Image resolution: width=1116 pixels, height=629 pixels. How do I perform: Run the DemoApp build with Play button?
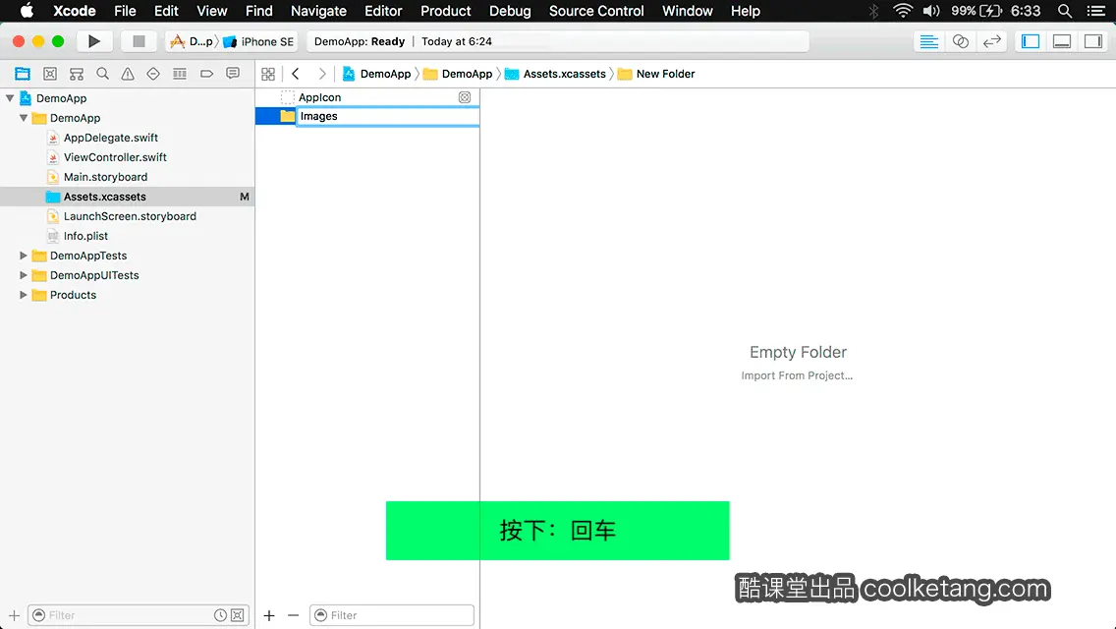pos(93,41)
